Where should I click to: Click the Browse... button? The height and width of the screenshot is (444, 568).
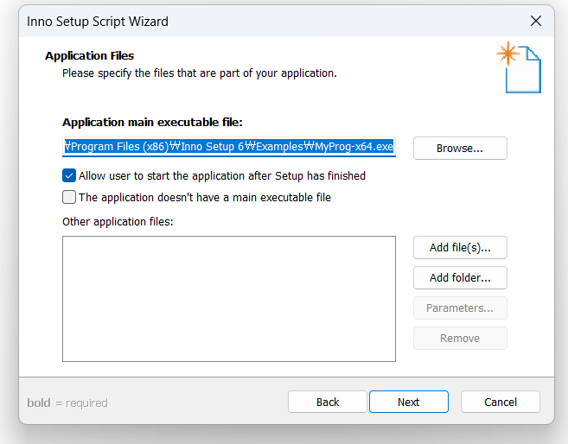pyautogui.click(x=460, y=148)
